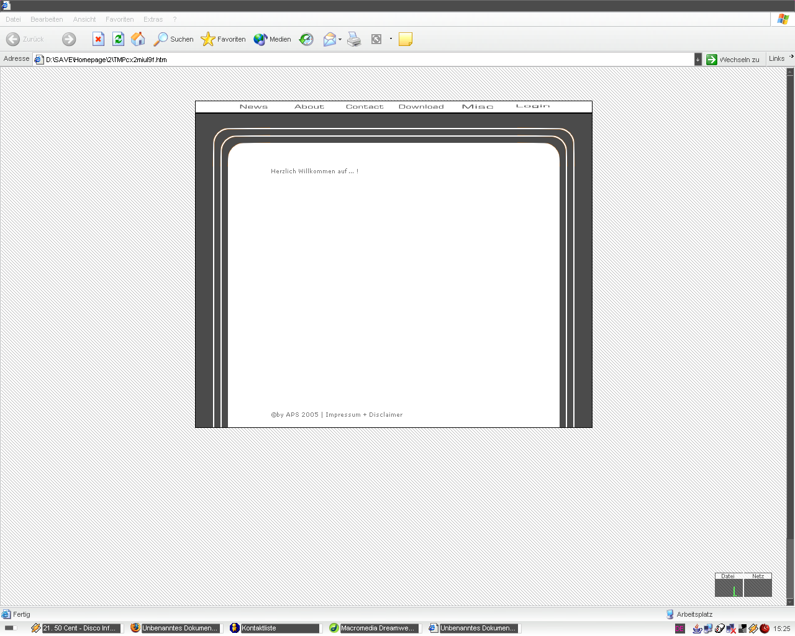The image size is (795, 636).
Task: Open the Favoriten star panel
Action: tap(224, 39)
